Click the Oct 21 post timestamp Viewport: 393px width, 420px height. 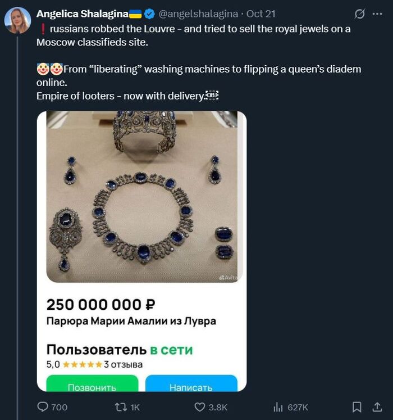click(x=261, y=13)
